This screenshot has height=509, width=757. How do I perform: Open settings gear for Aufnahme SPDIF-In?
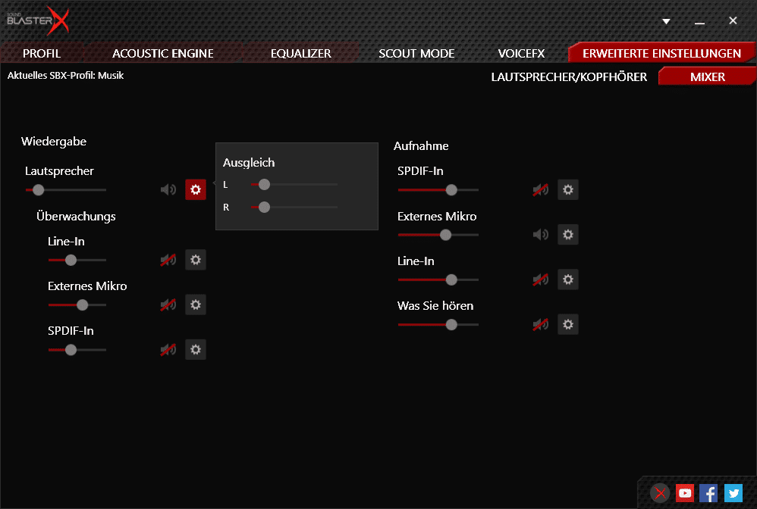pyautogui.click(x=568, y=189)
